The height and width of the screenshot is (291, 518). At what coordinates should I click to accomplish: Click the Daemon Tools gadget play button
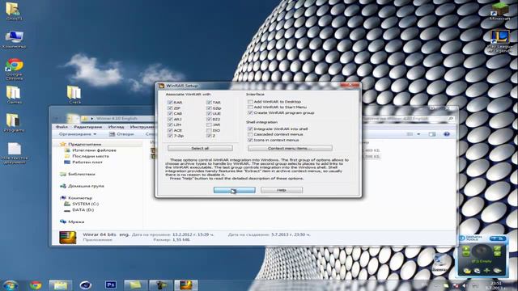click(x=466, y=248)
